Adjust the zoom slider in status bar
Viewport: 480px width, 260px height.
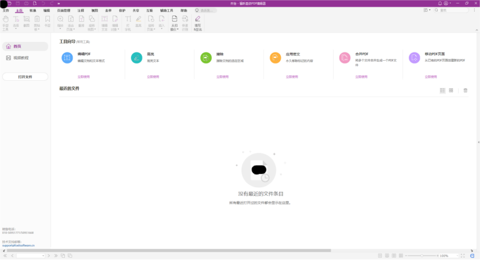[423, 255]
